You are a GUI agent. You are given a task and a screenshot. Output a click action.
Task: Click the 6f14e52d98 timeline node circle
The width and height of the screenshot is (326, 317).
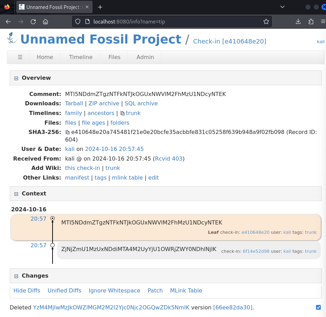pos(53,245)
